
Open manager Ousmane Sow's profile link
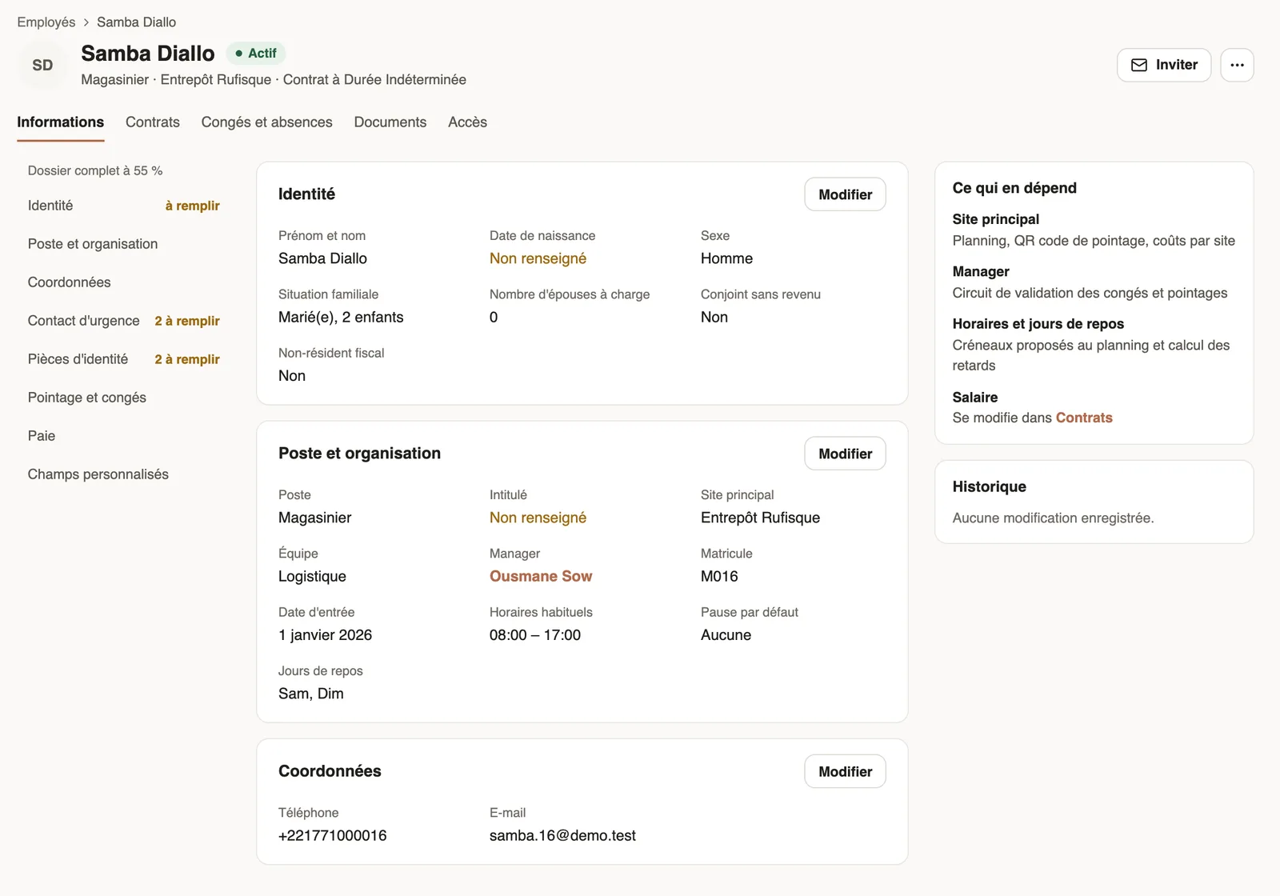tap(541, 576)
